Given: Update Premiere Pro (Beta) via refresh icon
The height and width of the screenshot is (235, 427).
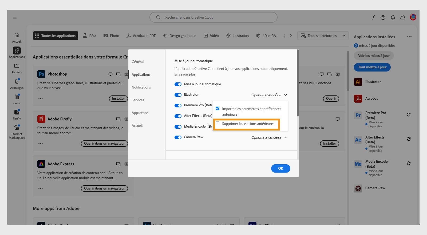Looking at the screenshot, I should click(409, 115).
